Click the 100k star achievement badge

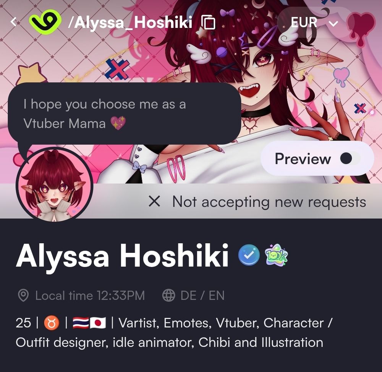(276, 255)
